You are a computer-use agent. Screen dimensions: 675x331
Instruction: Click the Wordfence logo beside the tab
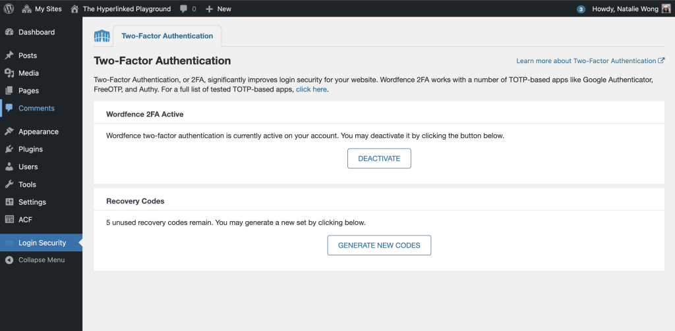click(102, 36)
